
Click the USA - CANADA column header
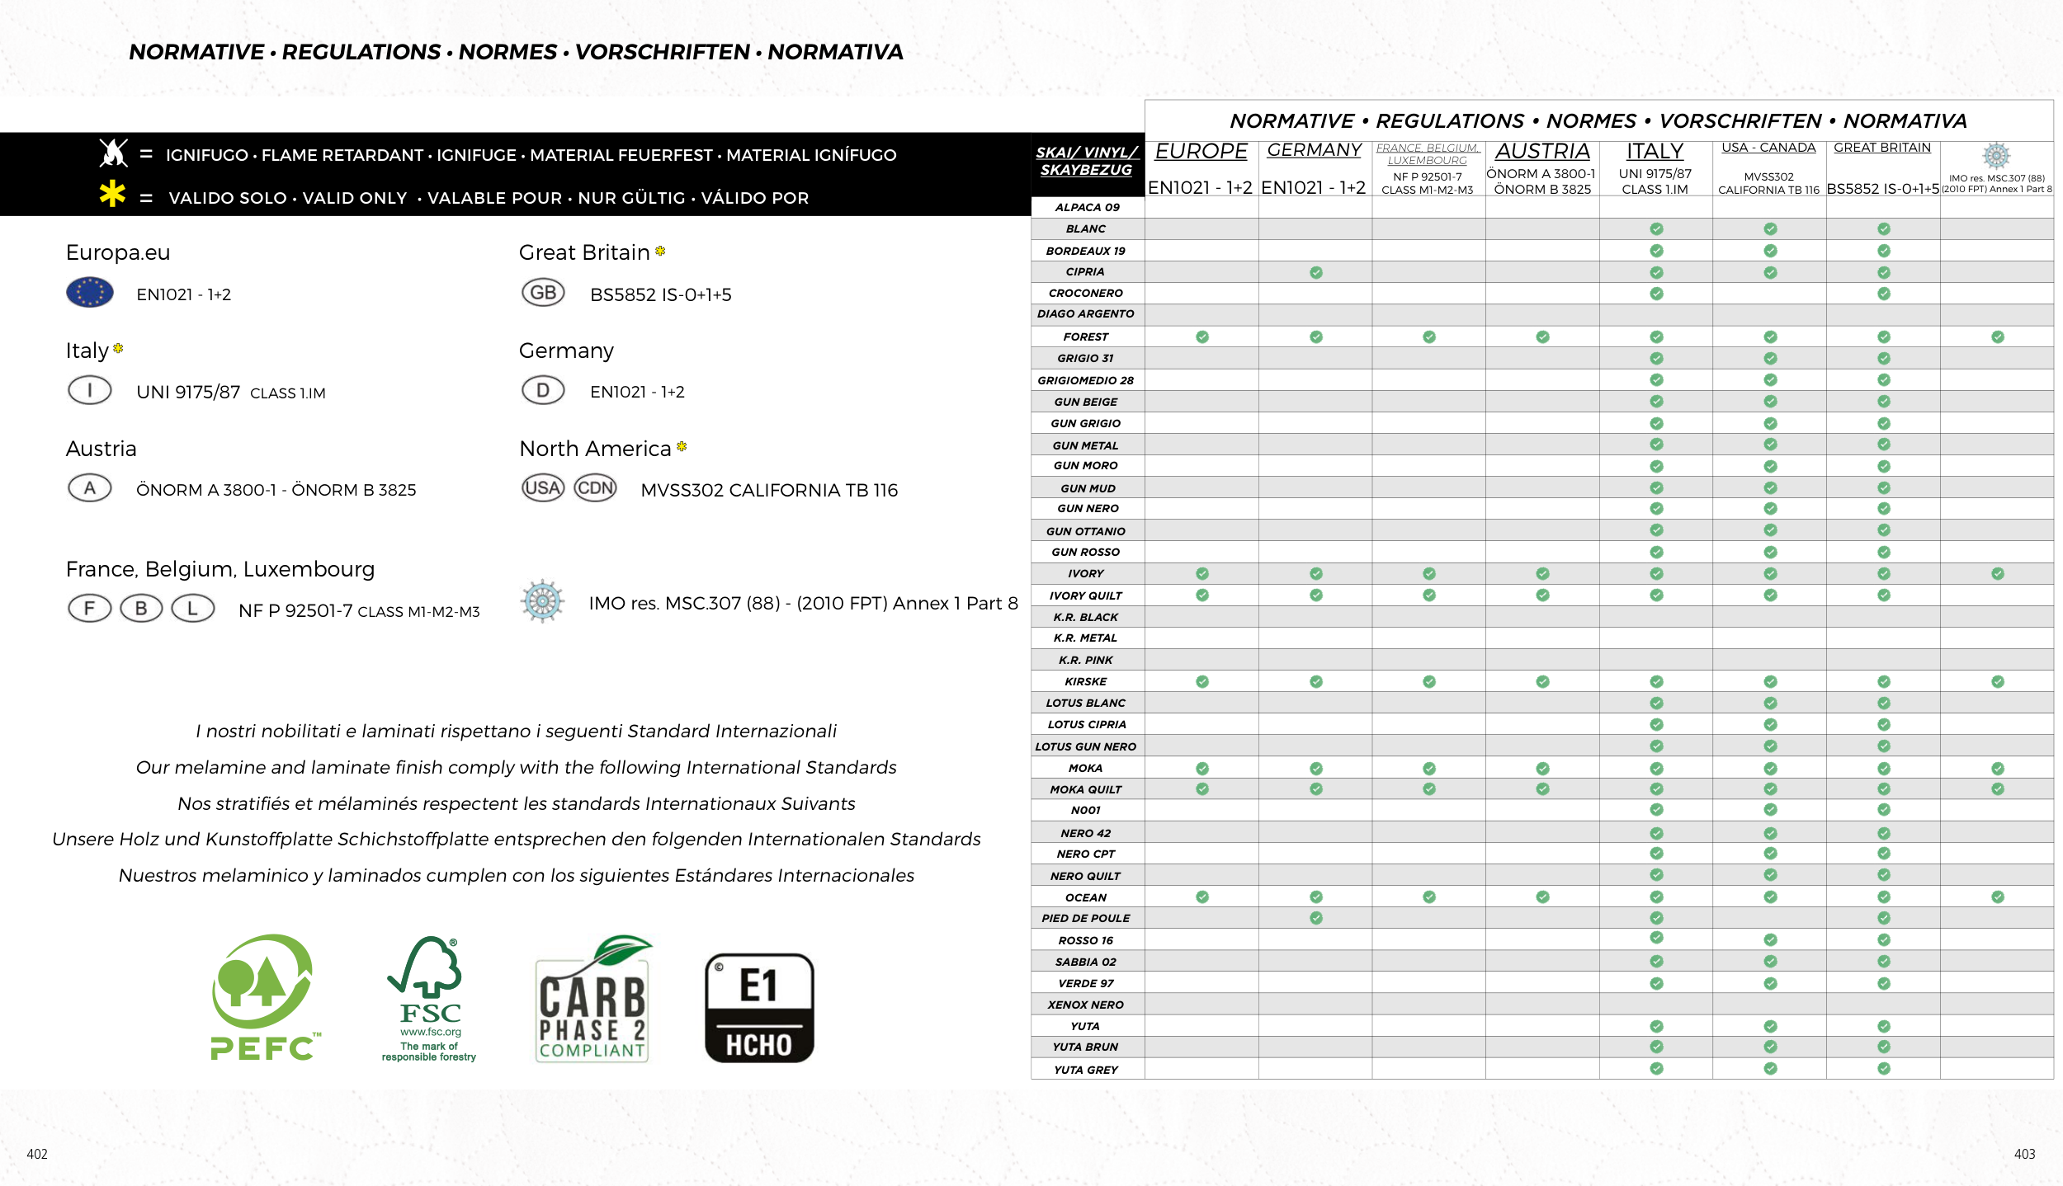click(1768, 148)
